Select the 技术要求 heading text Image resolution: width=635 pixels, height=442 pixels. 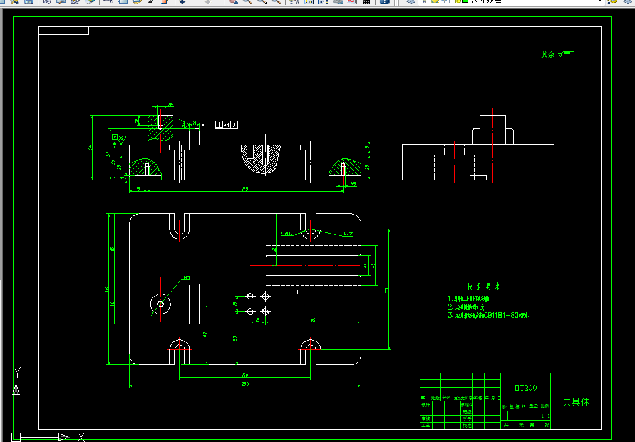[x=483, y=287]
